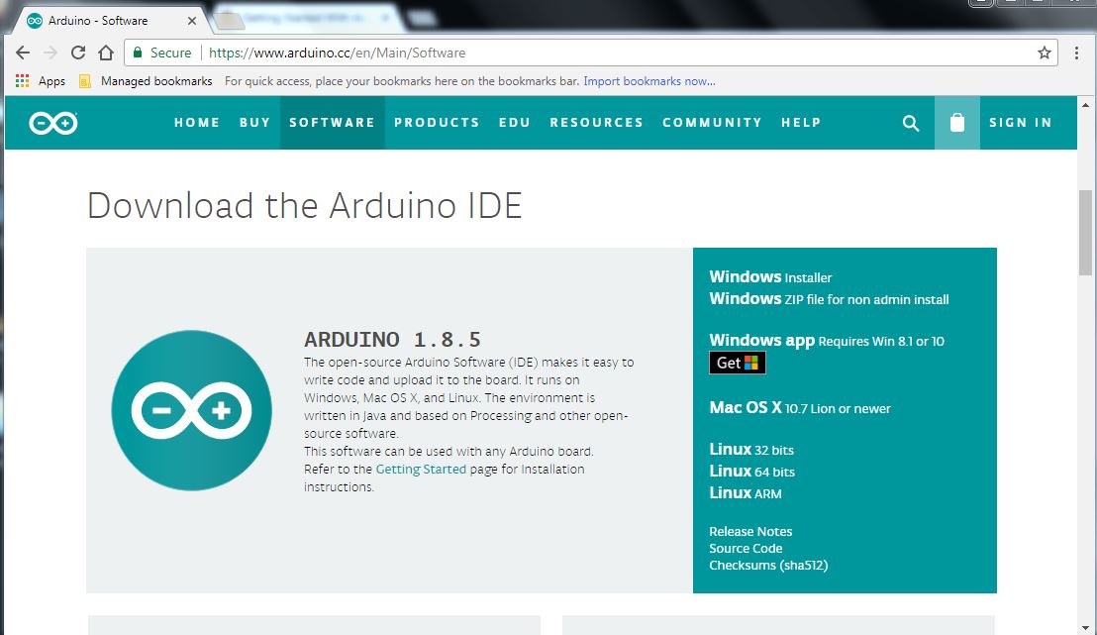Click the scrollbar down arrow
Screen dimensions: 1097x635
point(1085,628)
